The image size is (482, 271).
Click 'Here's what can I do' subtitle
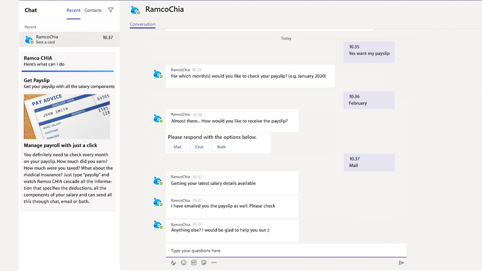coord(44,64)
